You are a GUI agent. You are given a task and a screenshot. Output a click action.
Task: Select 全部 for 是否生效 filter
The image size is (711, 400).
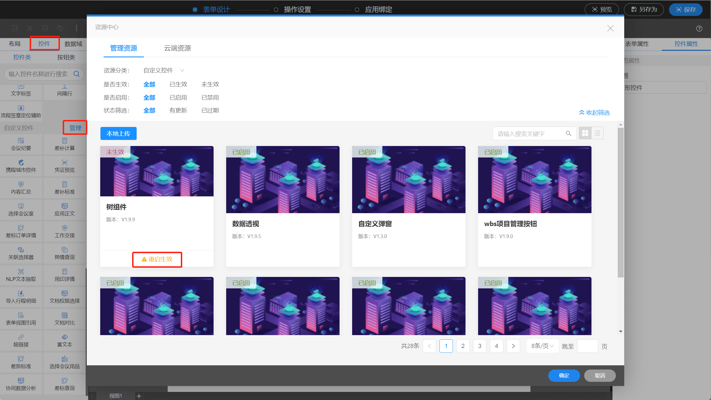[x=149, y=84]
